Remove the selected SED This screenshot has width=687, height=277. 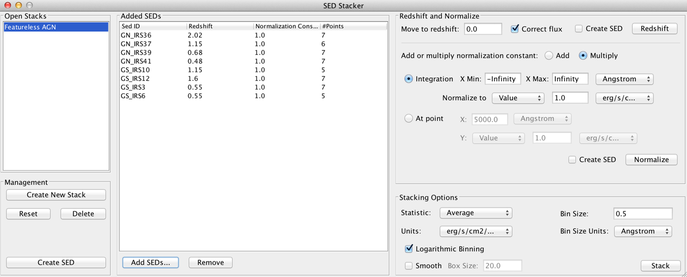pyautogui.click(x=210, y=262)
